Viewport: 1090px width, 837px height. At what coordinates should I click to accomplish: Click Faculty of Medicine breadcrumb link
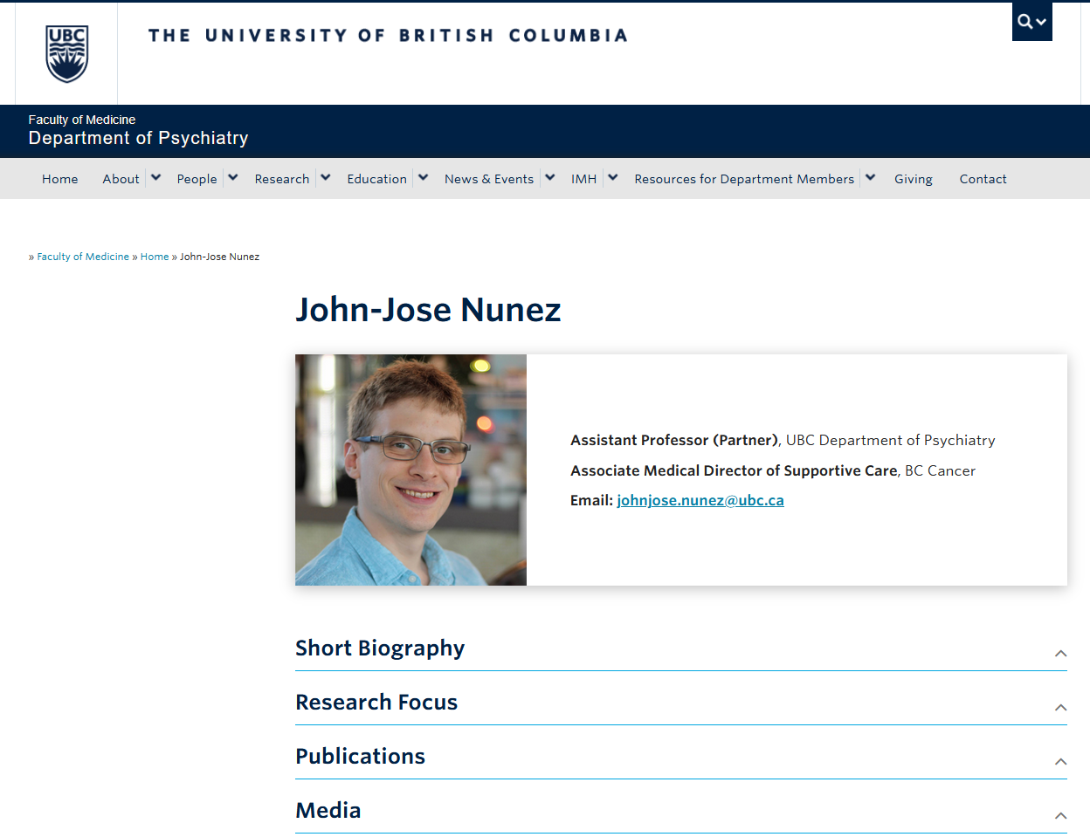(x=83, y=257)
